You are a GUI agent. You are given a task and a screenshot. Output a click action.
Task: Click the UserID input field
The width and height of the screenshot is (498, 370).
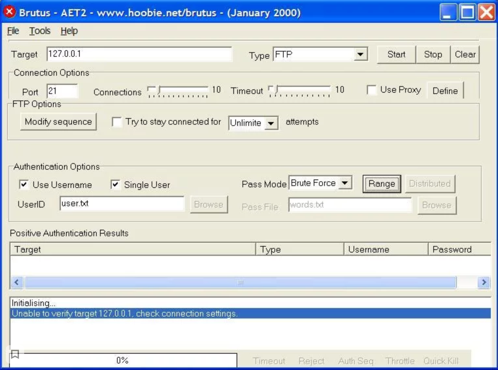[x=122, y=204]
